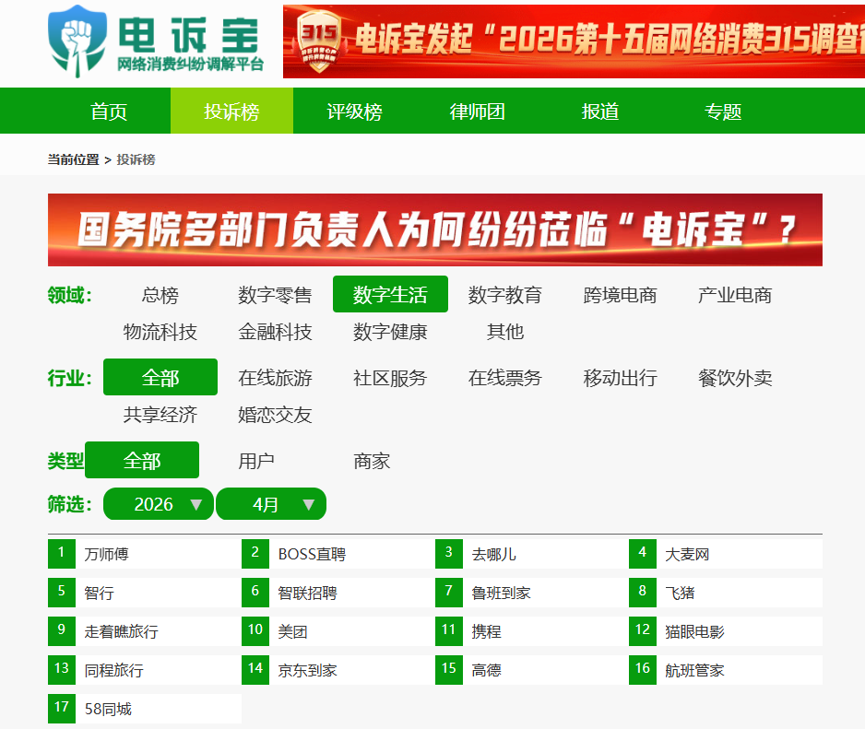The height and width of the screenshot is (729, 865).
Task: Open rank 3 去哪儿
Action: [x=532, y=554]
